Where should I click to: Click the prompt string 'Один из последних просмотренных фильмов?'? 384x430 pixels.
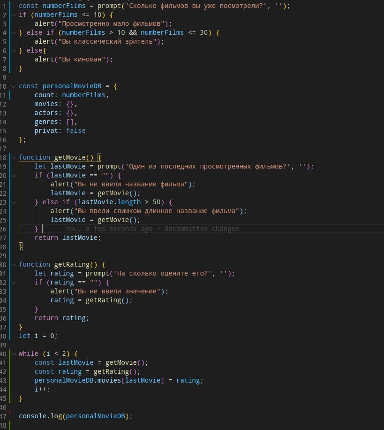point(208,166)
